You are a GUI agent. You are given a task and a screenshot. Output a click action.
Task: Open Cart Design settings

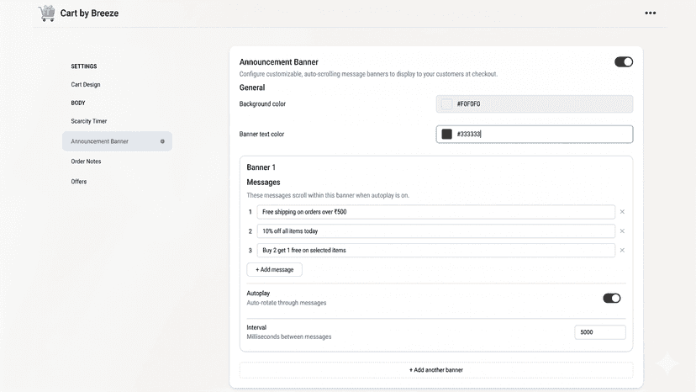tap(86, 84)
